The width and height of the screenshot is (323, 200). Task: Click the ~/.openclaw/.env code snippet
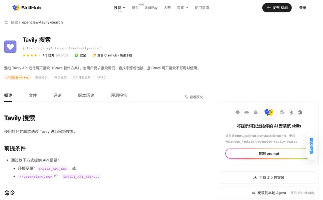pos(35,177)
